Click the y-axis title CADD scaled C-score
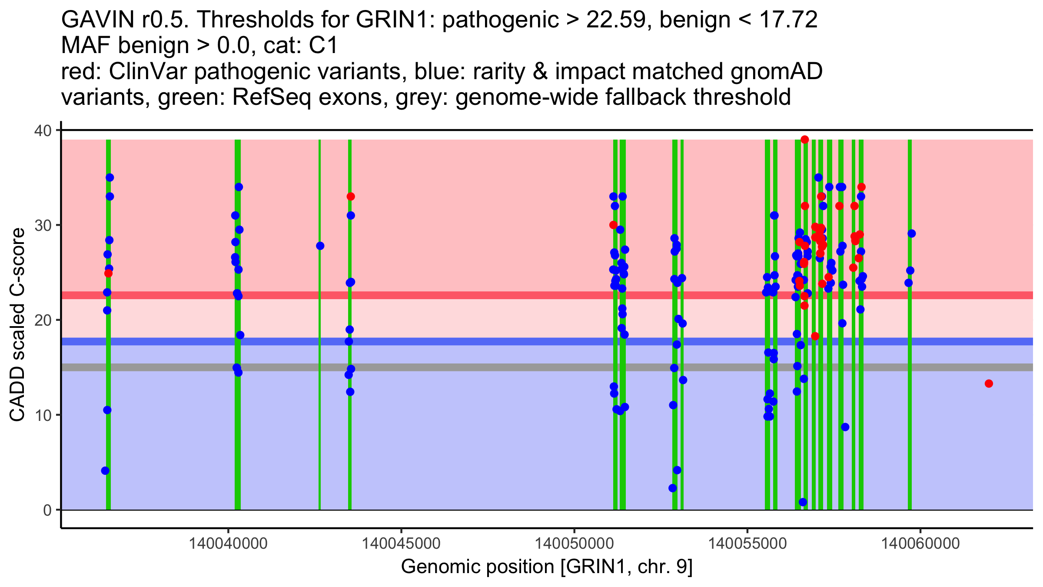This screenshot has width=1043, height=587. (17, 325)
